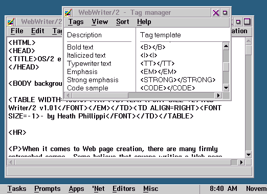Click the Tag manager system menu icon
Viewport: 267px width, 194px height.
click(x=68, y=13)
